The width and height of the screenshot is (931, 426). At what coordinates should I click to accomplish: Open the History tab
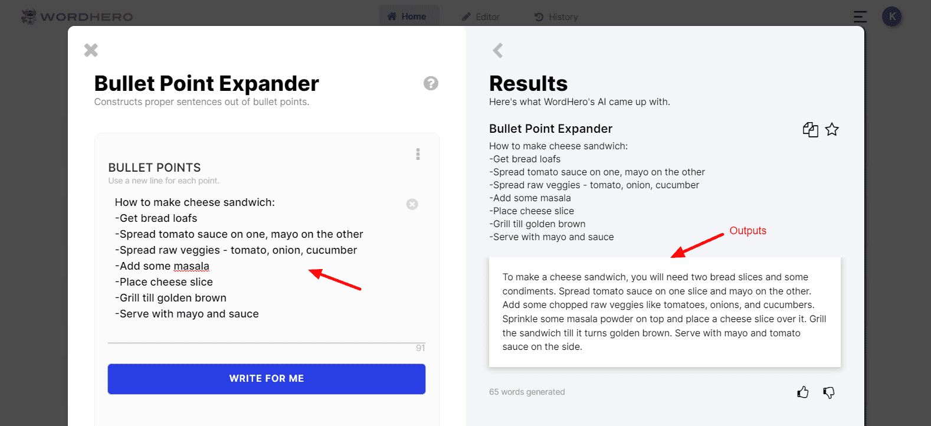tap(556, 17)
